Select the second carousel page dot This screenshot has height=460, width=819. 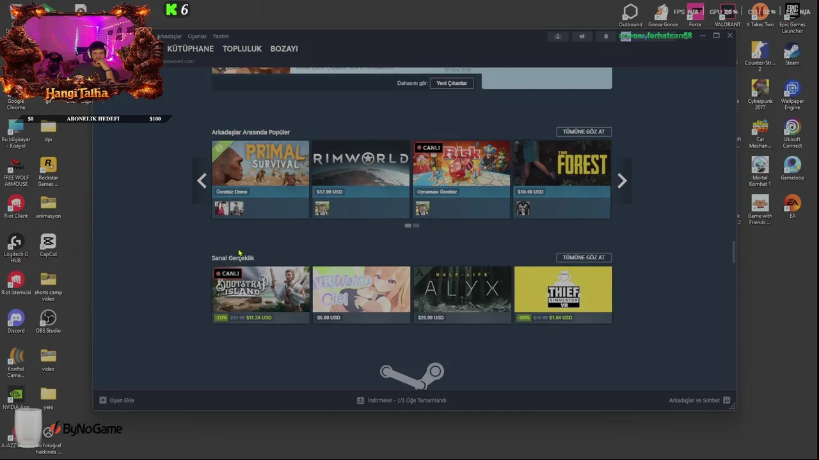point(416,226)
